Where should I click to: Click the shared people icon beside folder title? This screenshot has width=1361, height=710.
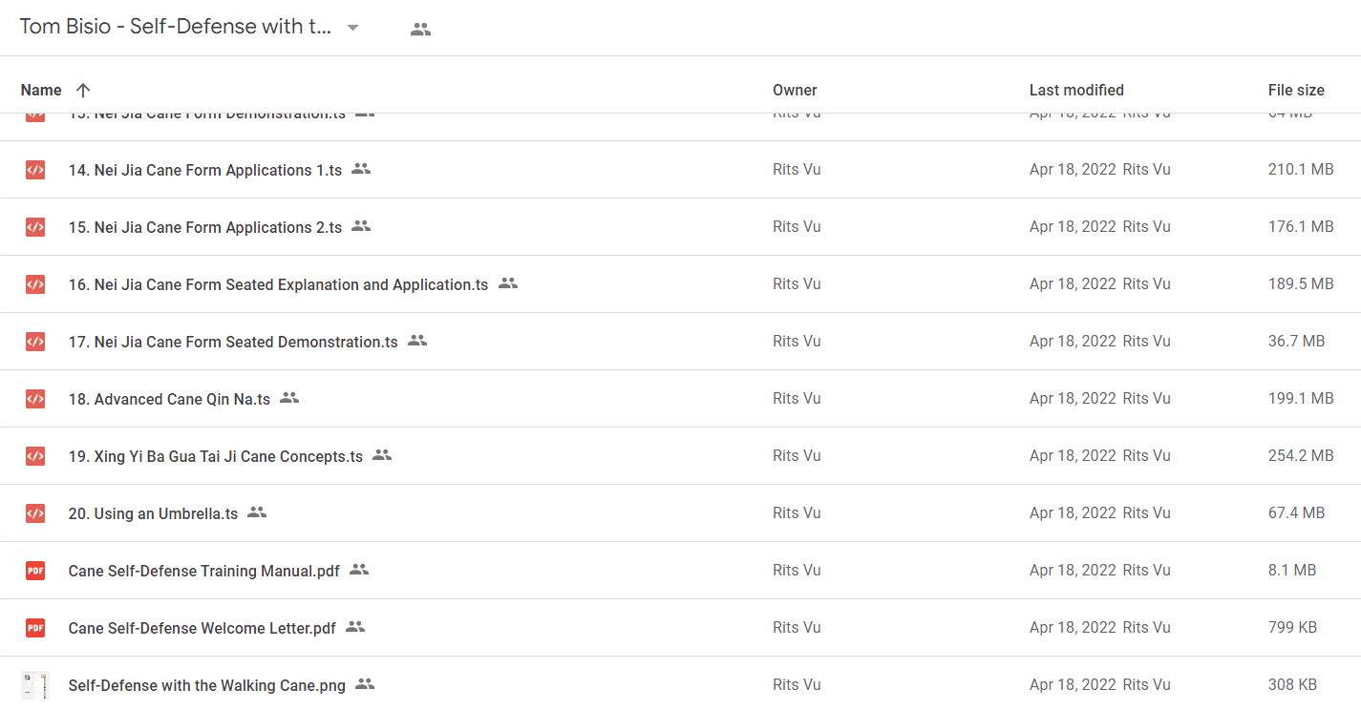pos(420,29)
